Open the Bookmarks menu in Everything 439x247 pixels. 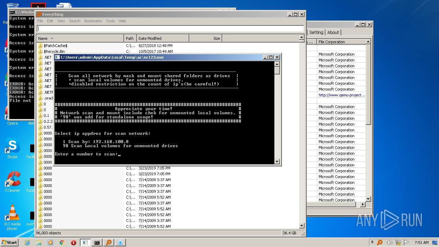click(x=93, y=21)
